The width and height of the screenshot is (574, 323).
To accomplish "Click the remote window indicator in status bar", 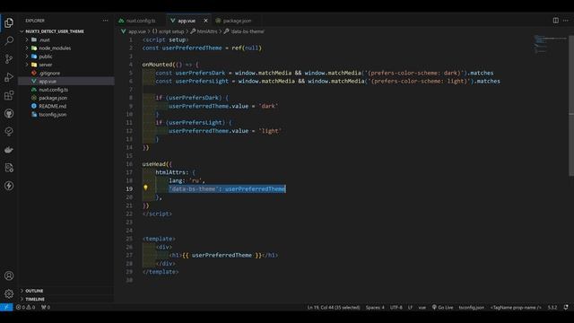I will point(6,307).
